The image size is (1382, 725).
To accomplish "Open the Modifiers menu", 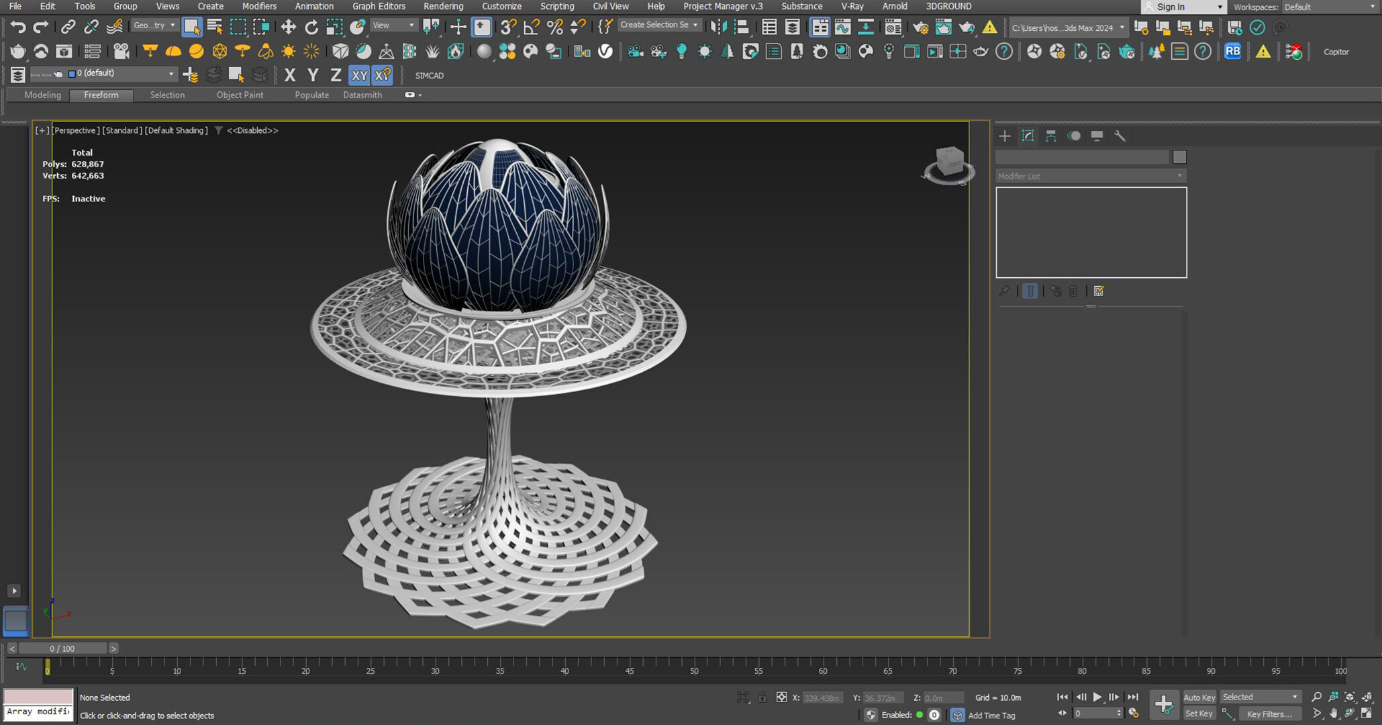I will point(259,6).
